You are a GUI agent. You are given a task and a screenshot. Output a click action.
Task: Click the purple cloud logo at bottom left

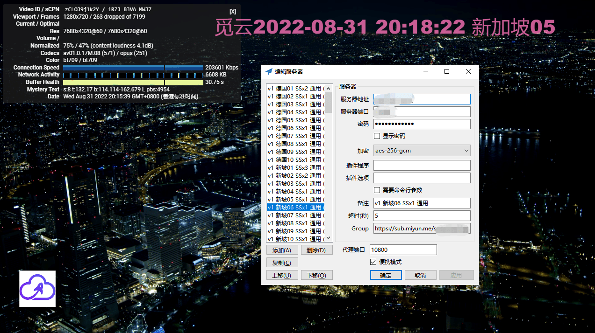click(37, 289)
